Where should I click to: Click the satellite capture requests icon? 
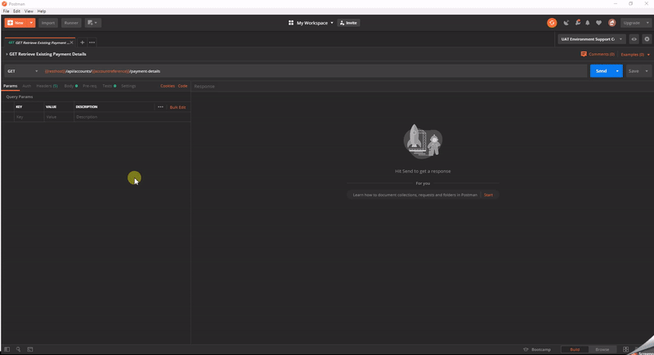(x=566, y=23)
